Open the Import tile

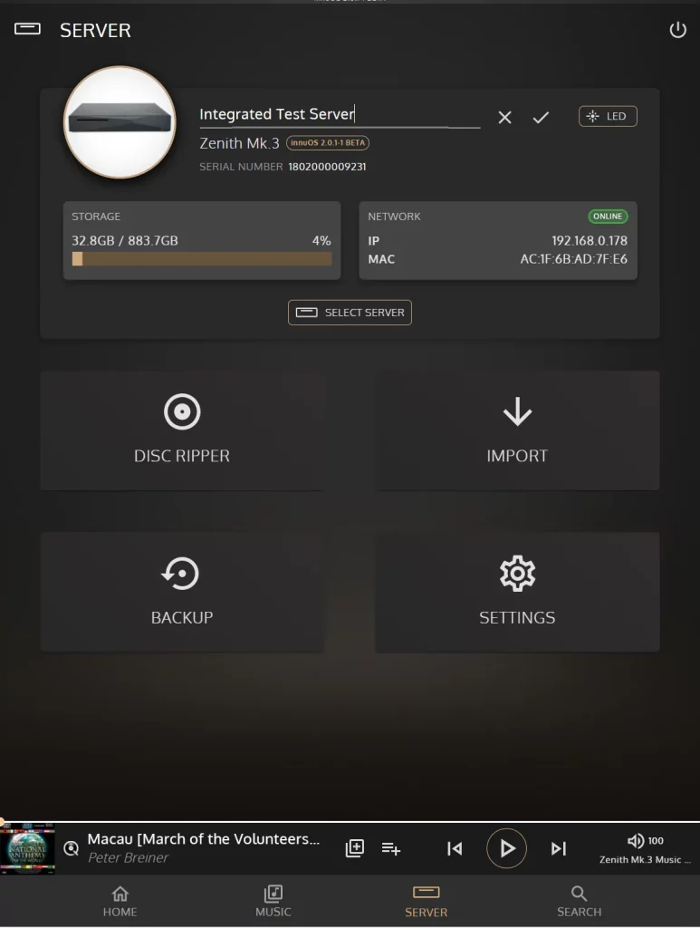point(517,430)
